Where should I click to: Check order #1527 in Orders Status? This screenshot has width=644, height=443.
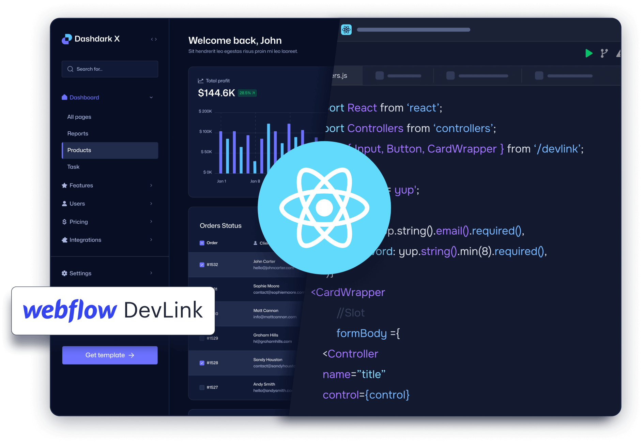coord(202,387)
